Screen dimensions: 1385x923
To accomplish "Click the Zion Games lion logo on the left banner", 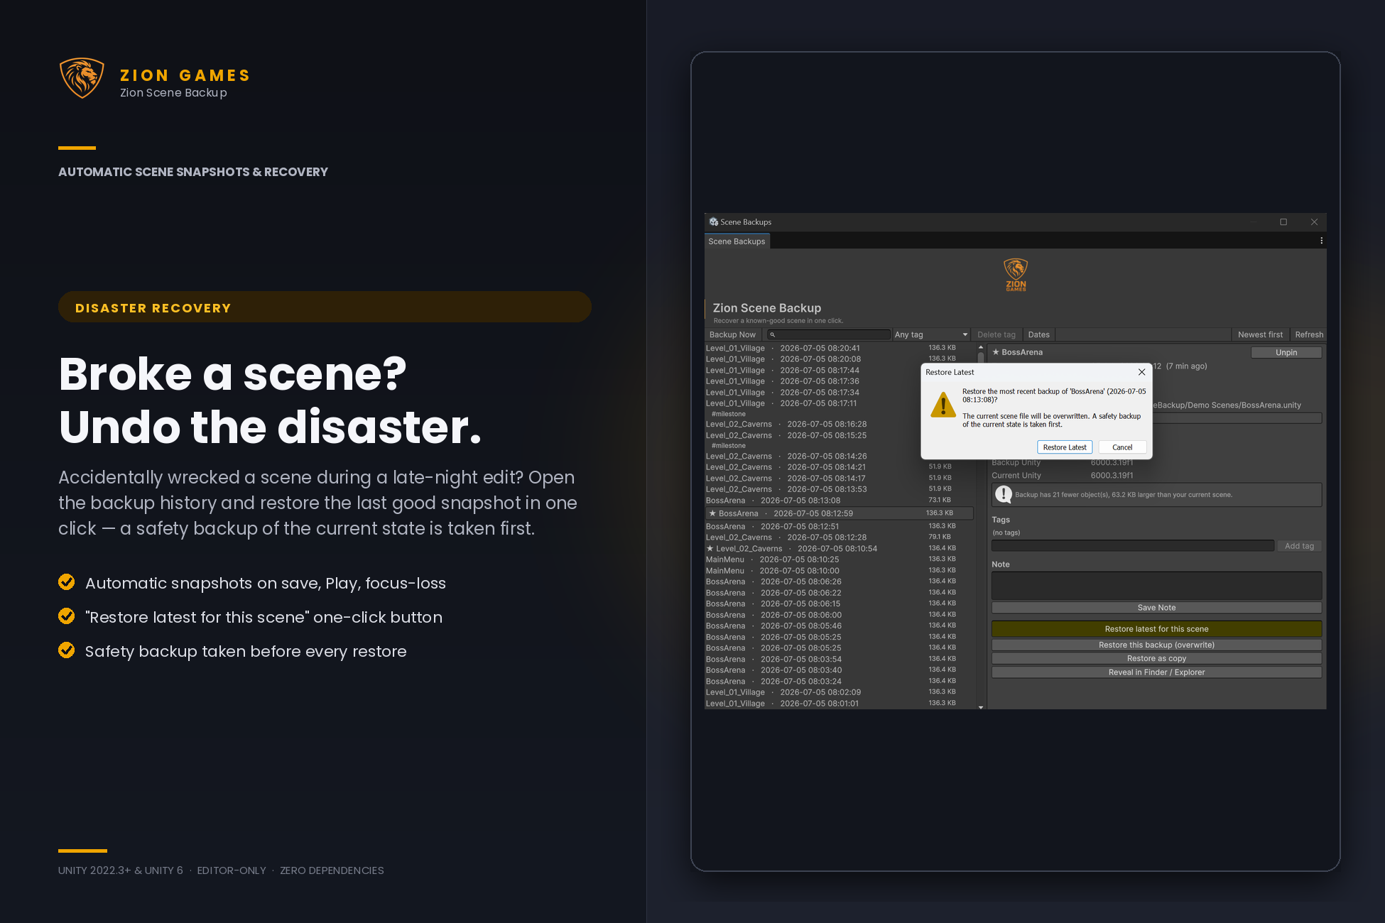I will click(x=82, y=78).
